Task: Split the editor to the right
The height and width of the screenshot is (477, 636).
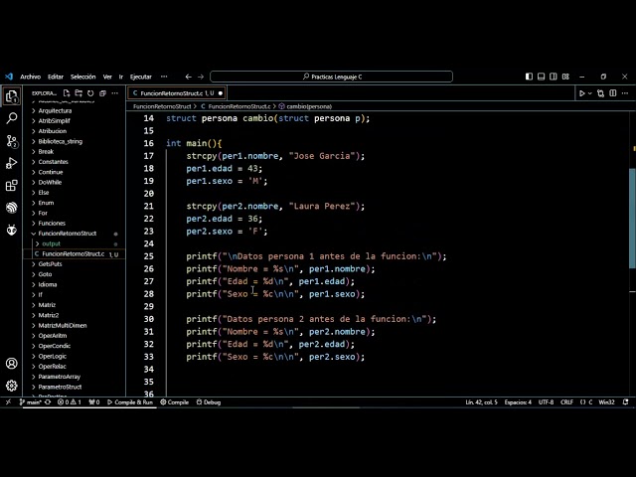Action: 613,93
